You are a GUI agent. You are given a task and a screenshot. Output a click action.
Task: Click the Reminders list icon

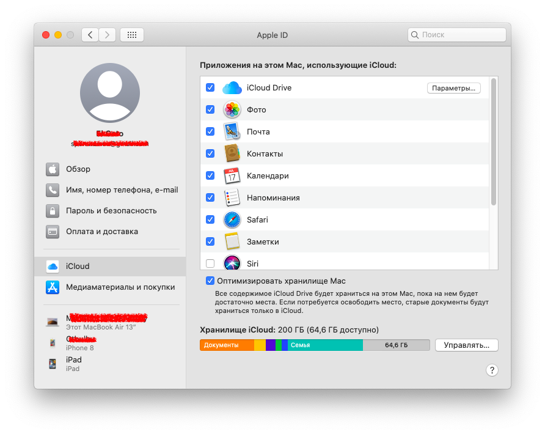click(232, 197)
